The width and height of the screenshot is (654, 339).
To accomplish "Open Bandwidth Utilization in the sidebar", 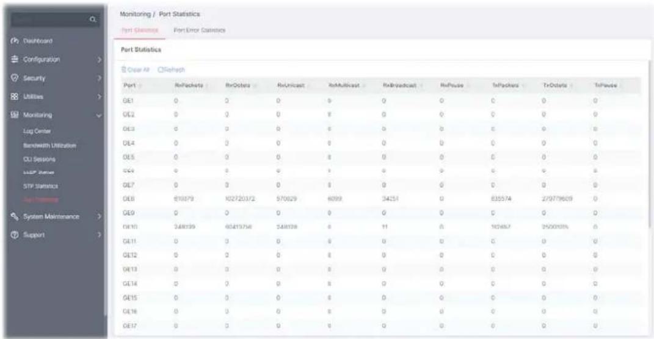I will 49,145.
